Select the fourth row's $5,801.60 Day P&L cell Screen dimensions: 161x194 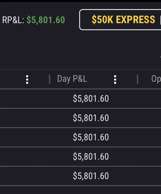click(91, 156)
